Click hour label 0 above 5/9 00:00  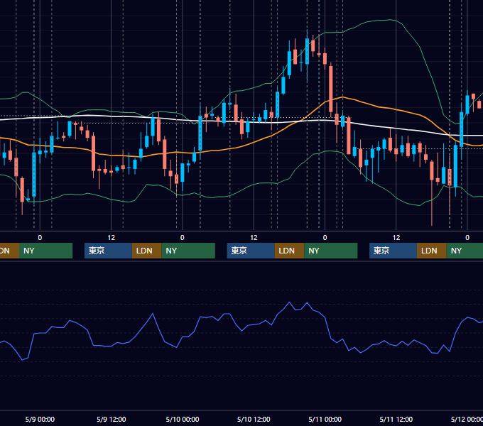[x=40, y=238]
